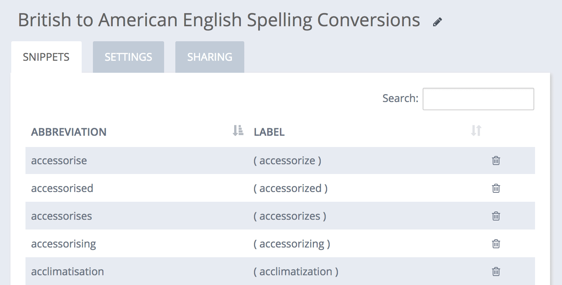Click the ABBREVIATION column header
The width and height of the screenshot is (562, 285).
[69, 132]
